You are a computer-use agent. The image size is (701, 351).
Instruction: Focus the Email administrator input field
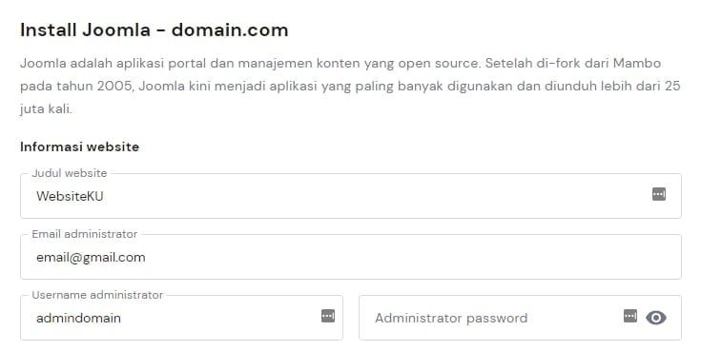click(351, 257)
